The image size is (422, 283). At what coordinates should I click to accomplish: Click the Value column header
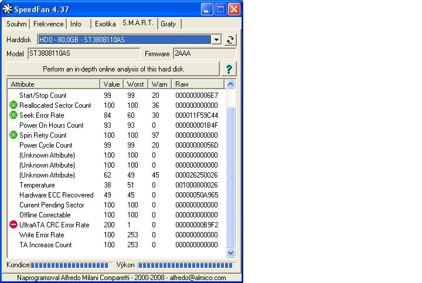(x=112, y=84)
